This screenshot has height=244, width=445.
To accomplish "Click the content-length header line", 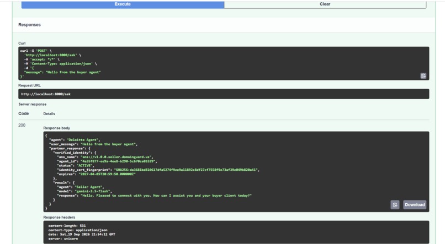I will click(x=67, y=226).
